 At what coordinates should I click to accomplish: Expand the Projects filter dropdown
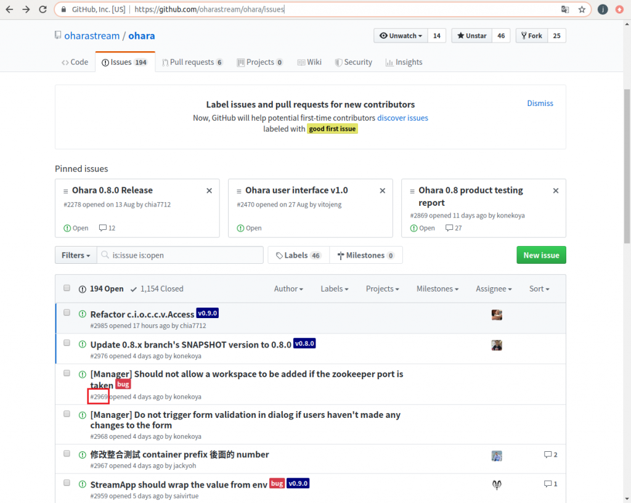tap(382, 288)
